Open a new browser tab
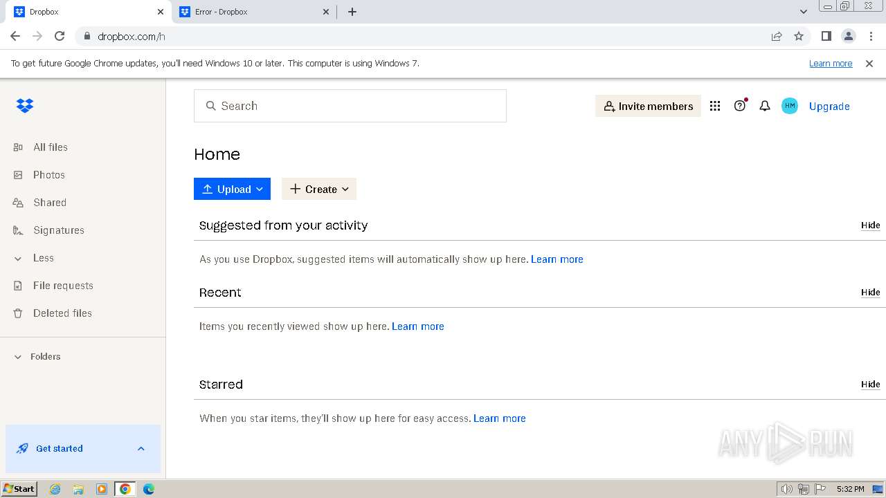The height and width of the screenshot is (498, 886). click(352, 12)
